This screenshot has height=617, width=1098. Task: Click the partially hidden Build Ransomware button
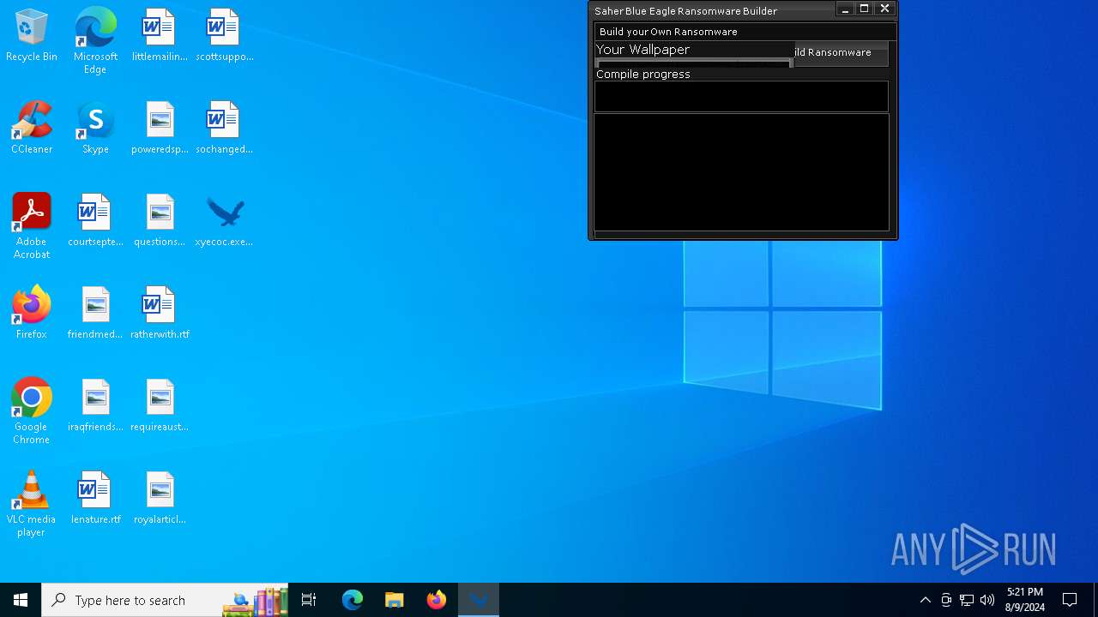pos(841,52)
